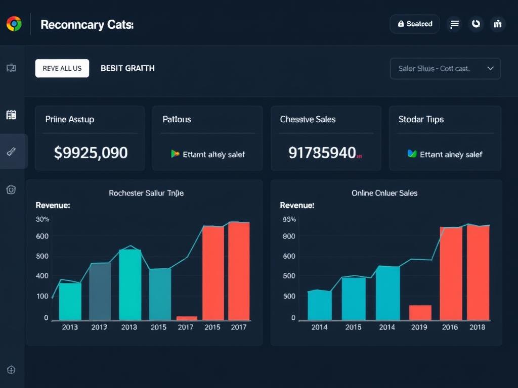Select the REVE ALL US tab
This screenshot has height=388, width=518.
[x=62, y=68]
